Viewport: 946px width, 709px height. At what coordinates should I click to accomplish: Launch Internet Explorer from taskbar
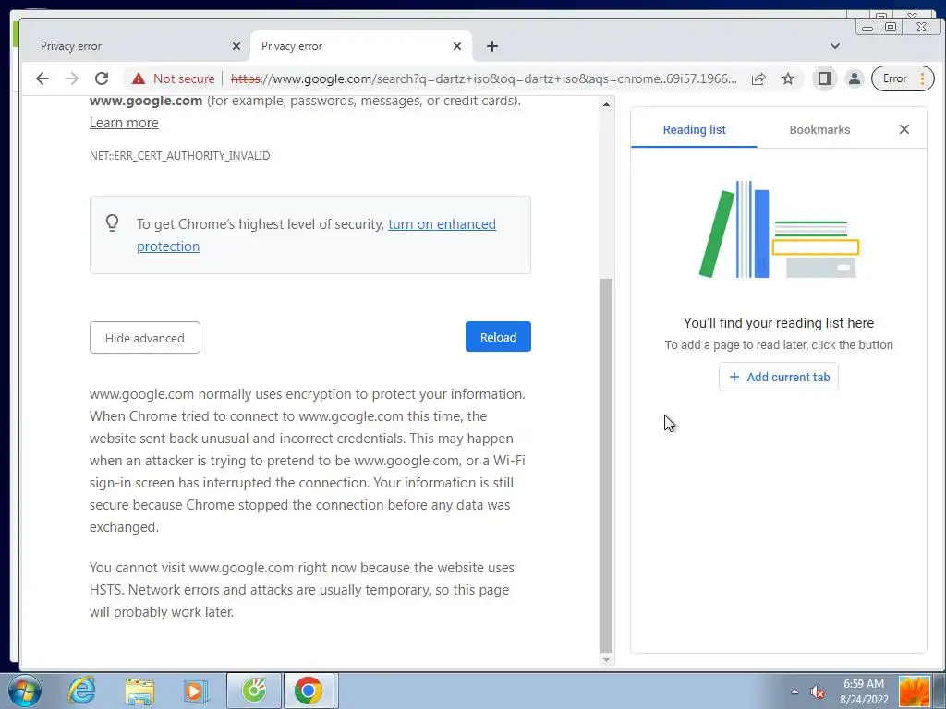81,691
